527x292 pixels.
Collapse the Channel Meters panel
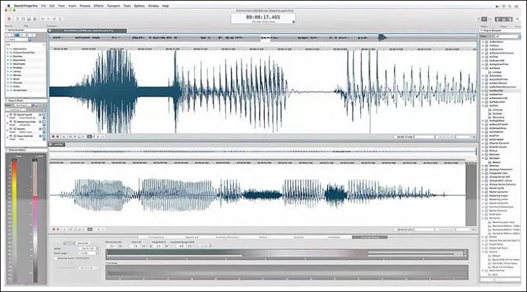[7, 150]
